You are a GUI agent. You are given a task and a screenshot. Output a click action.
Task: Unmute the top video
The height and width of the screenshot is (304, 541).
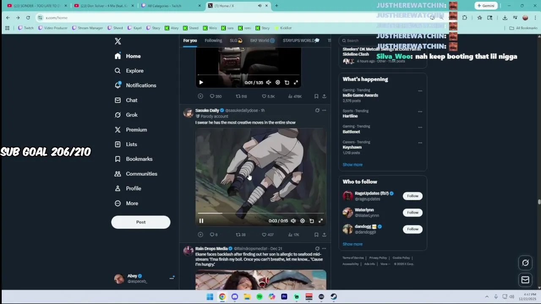268,83
